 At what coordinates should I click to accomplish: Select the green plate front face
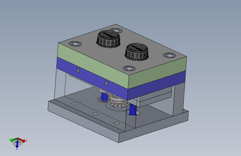click(x=93, y=66)
